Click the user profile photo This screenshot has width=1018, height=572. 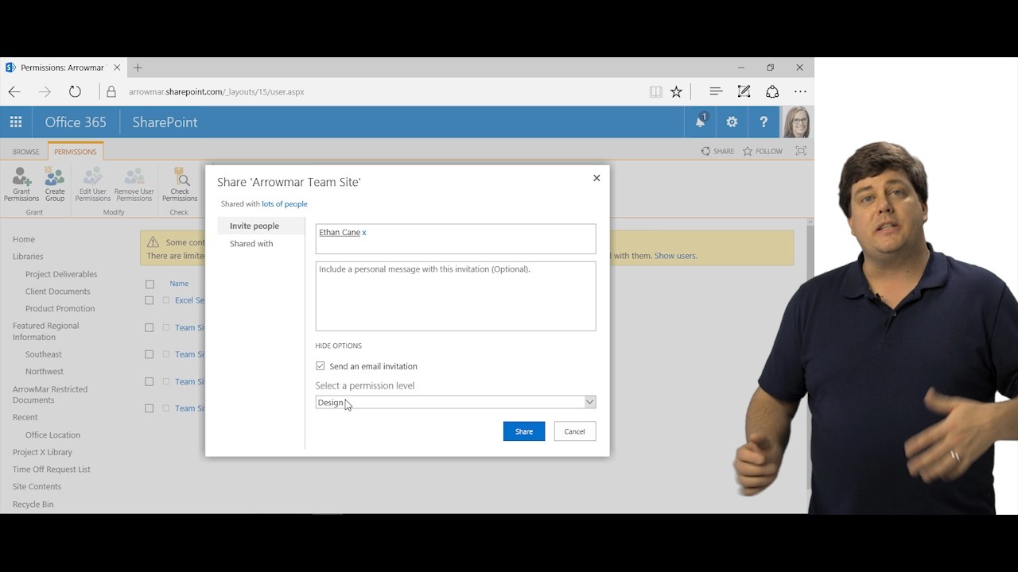point(797,122)
